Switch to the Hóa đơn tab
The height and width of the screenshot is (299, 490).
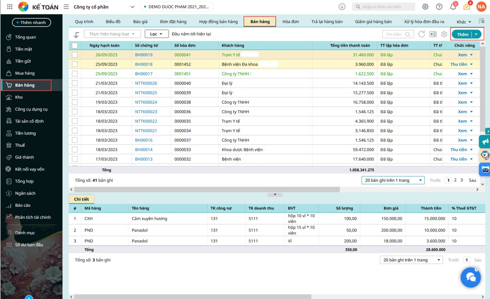pyautogui.click(x=291, y=22)
